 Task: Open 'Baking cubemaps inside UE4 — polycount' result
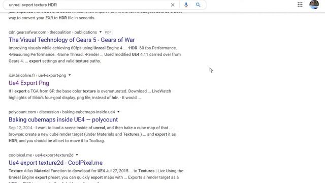63,119
